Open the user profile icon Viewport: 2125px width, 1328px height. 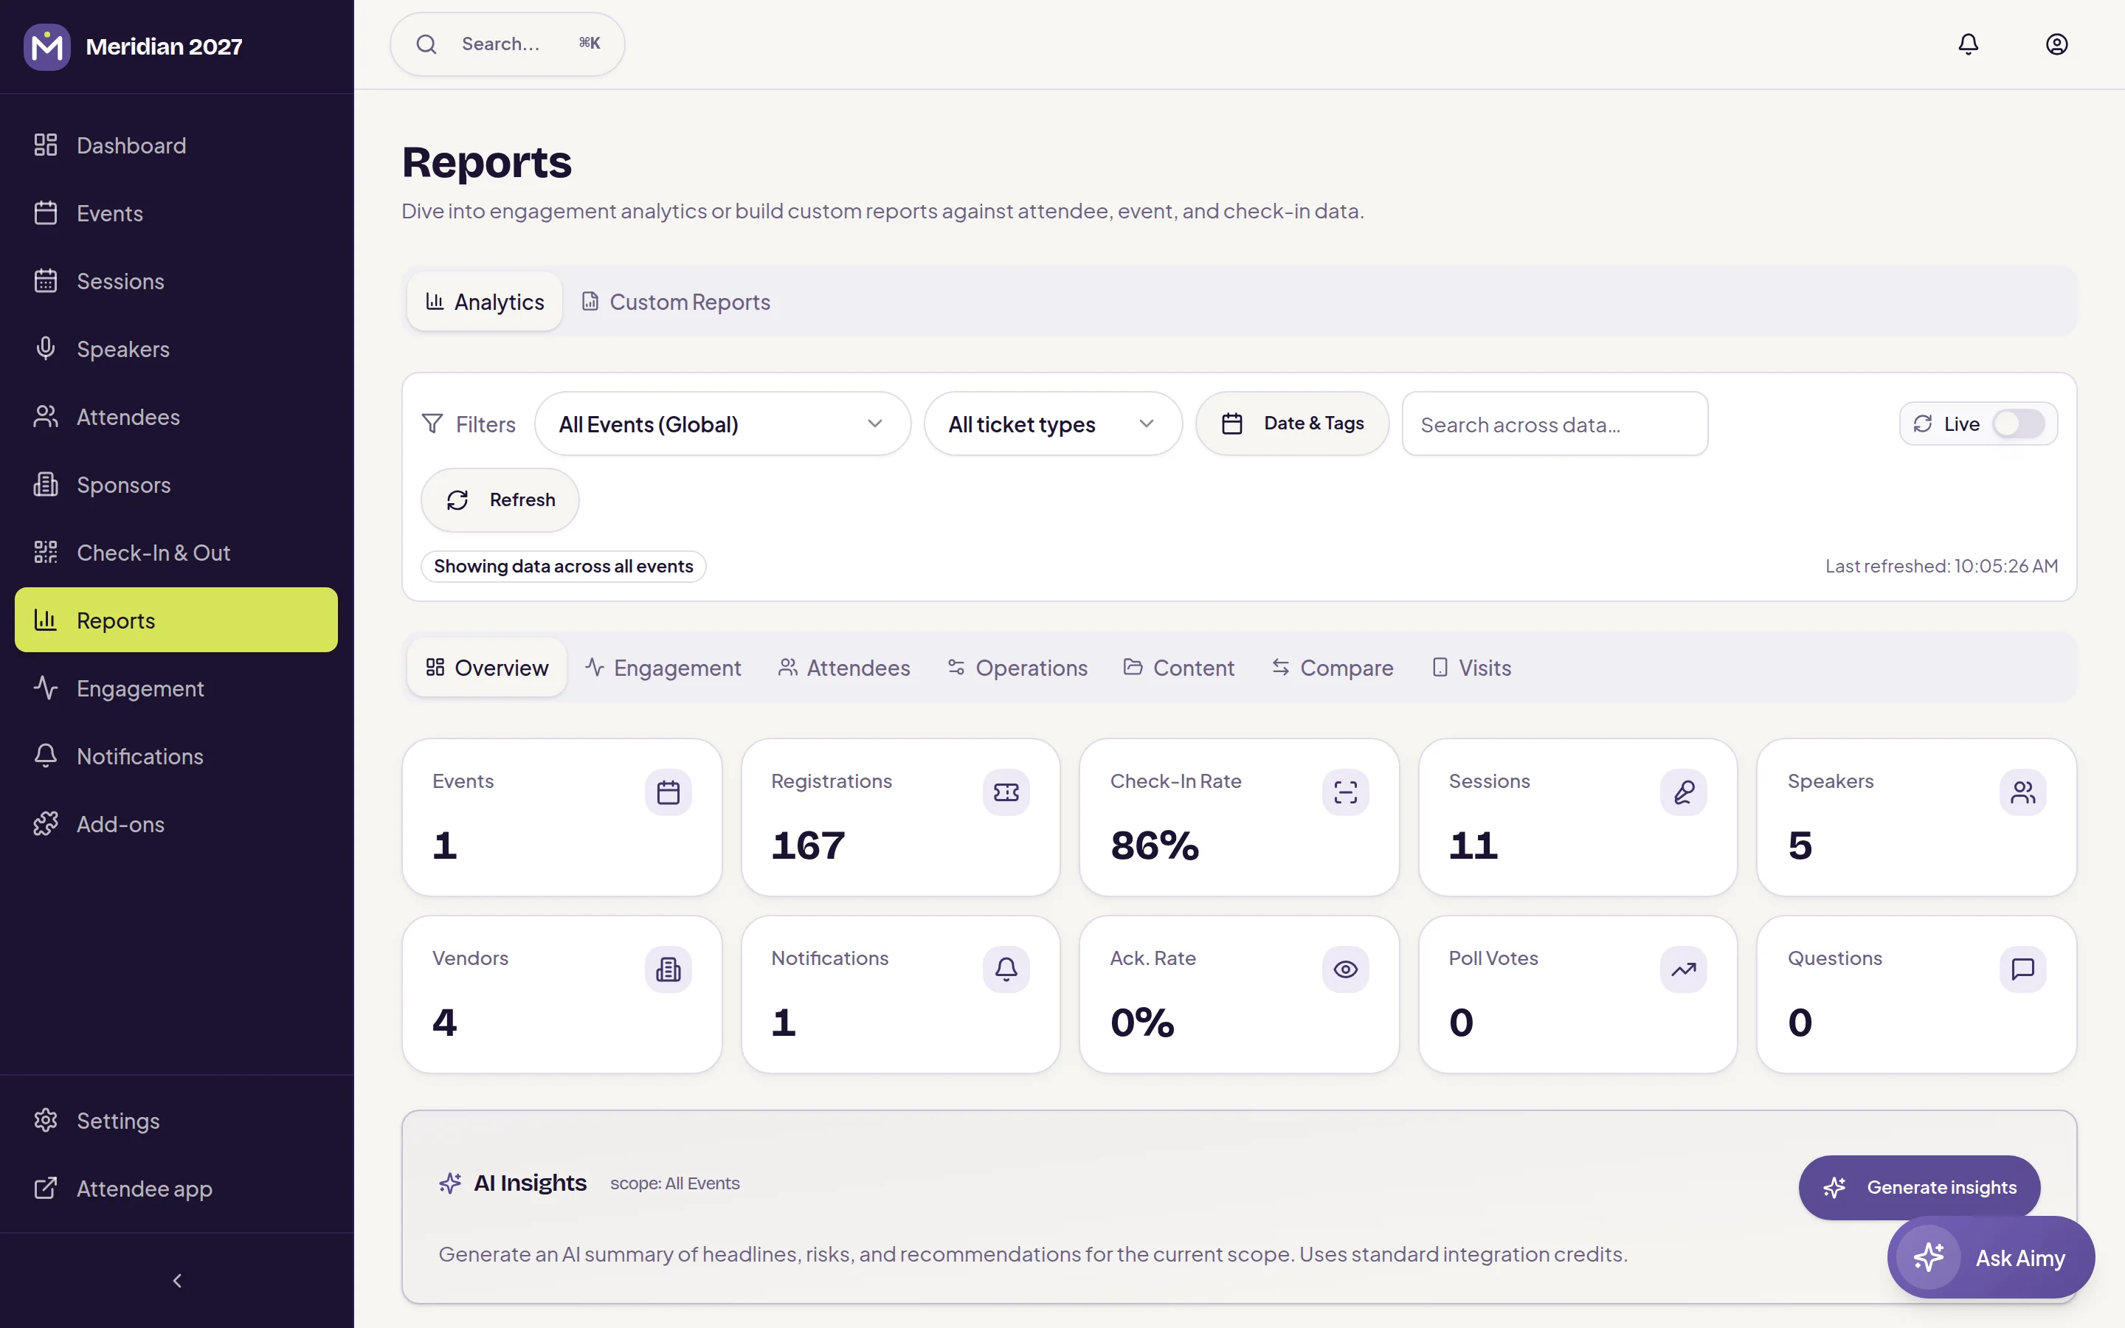pyautogui.click(x=2056, y=44)
